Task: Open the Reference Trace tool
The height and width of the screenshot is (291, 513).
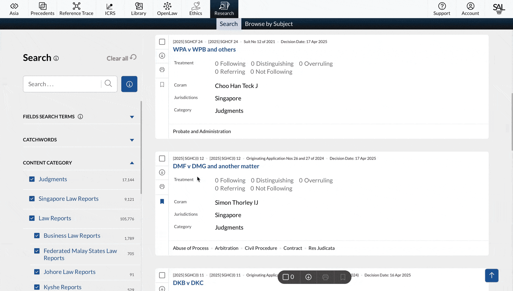Action: [76, 9]
